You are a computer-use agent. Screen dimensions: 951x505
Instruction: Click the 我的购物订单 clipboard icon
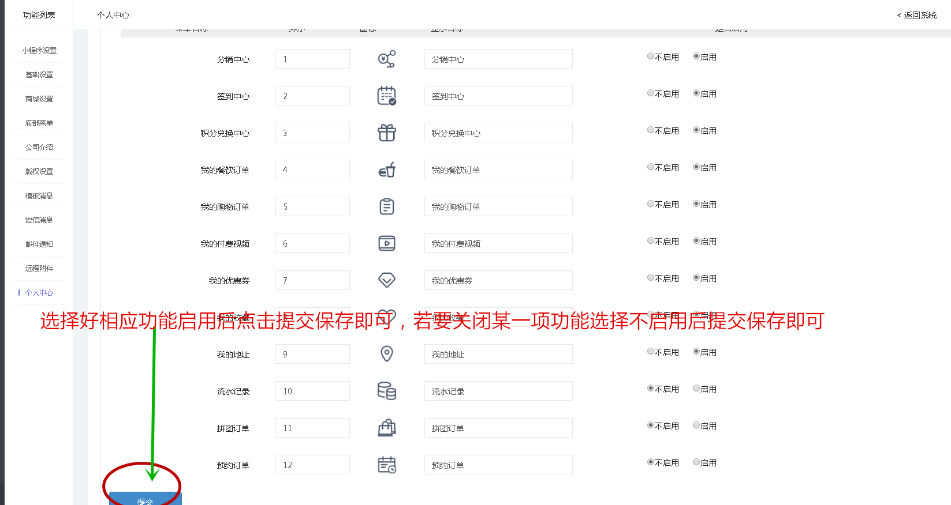(386, 206)
